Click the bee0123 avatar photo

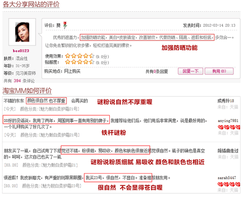click(x=22, y=32)
